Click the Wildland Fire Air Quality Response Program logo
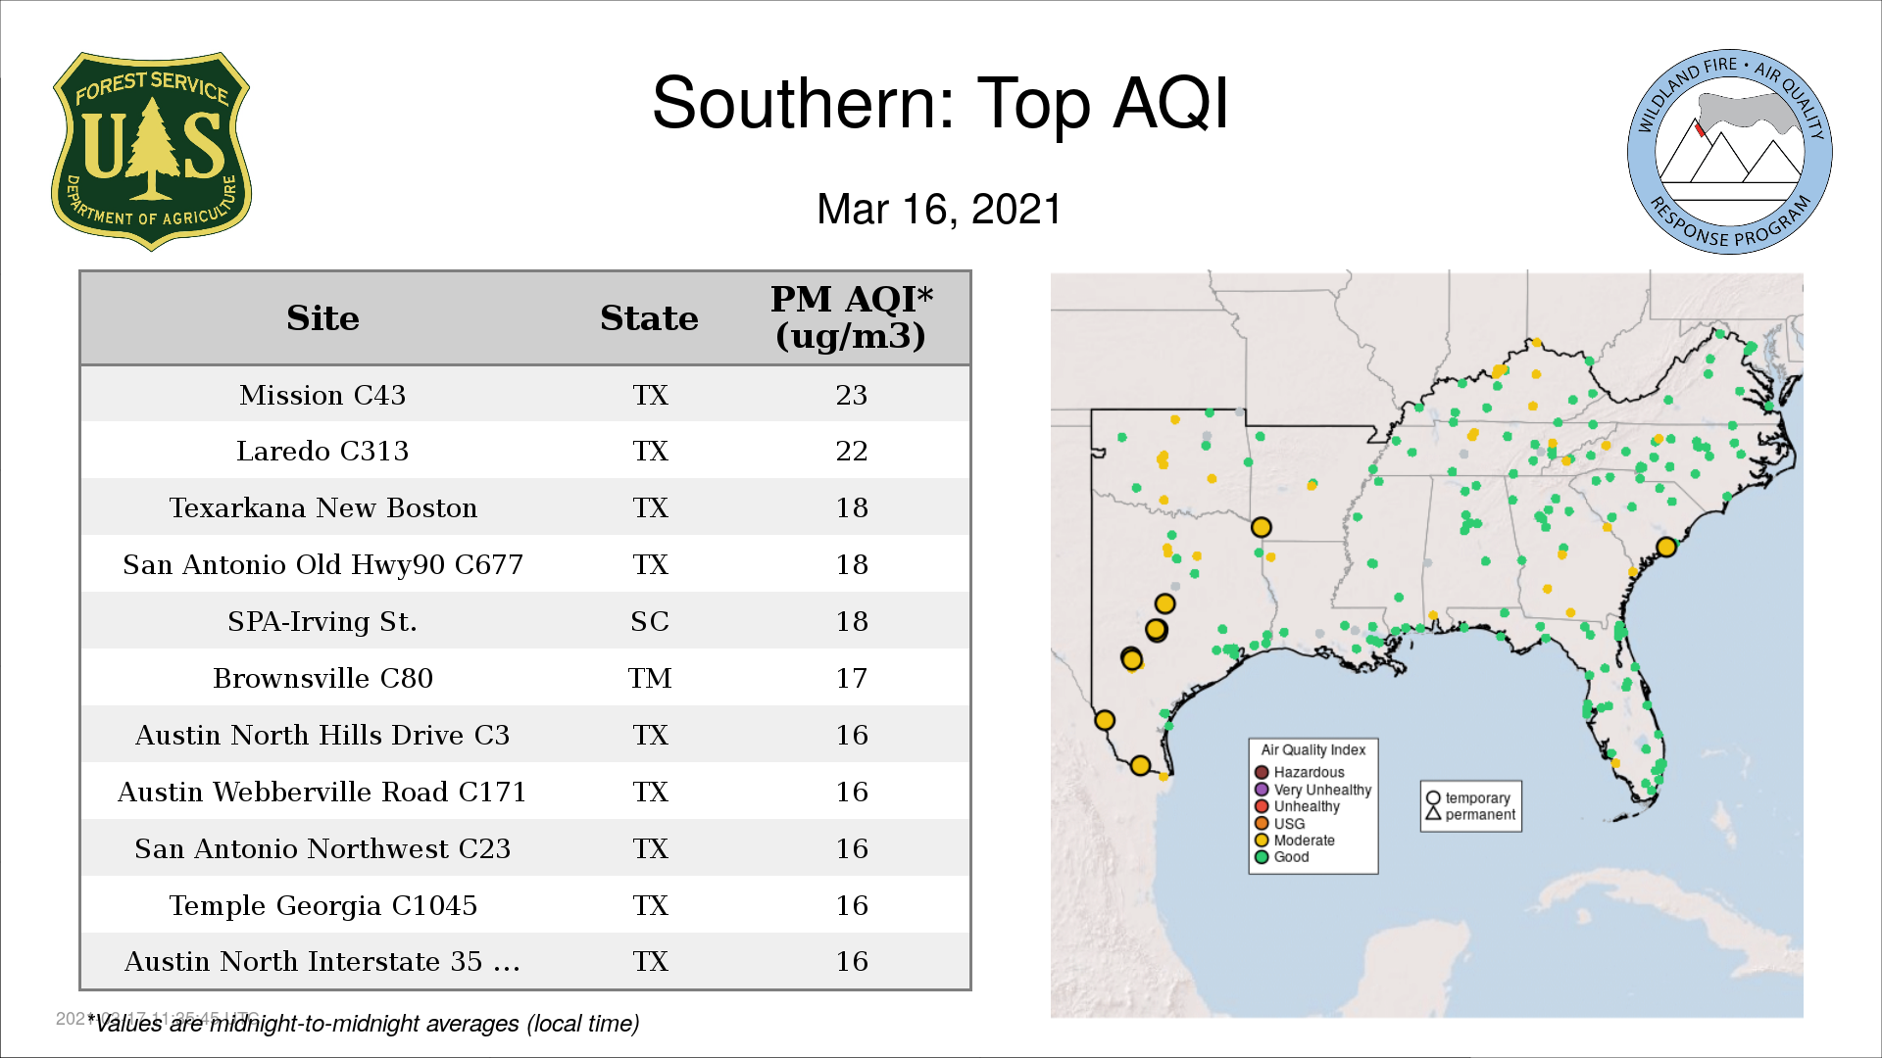Image resolution: width=1882 pixels, height=1058 pixels. coord(1730,152)
